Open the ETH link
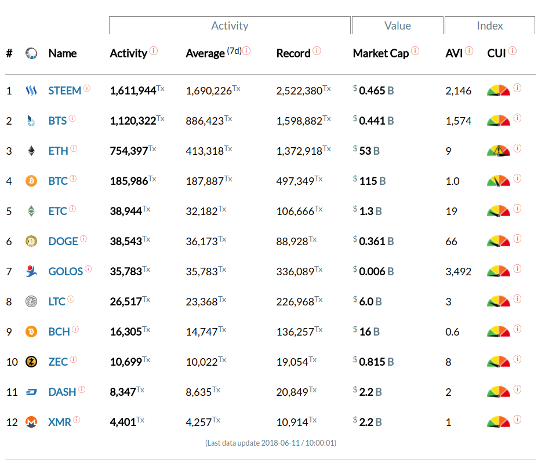 tap(58, 151)
